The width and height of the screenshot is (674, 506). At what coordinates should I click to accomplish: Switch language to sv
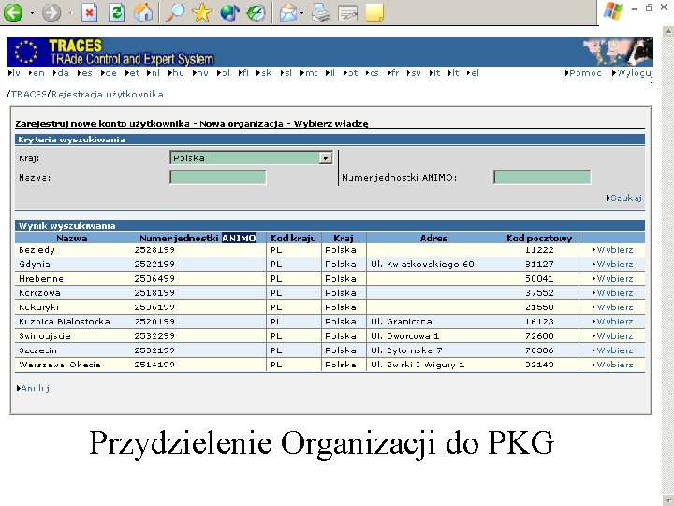pyautogui.click(x=414, y=73)
